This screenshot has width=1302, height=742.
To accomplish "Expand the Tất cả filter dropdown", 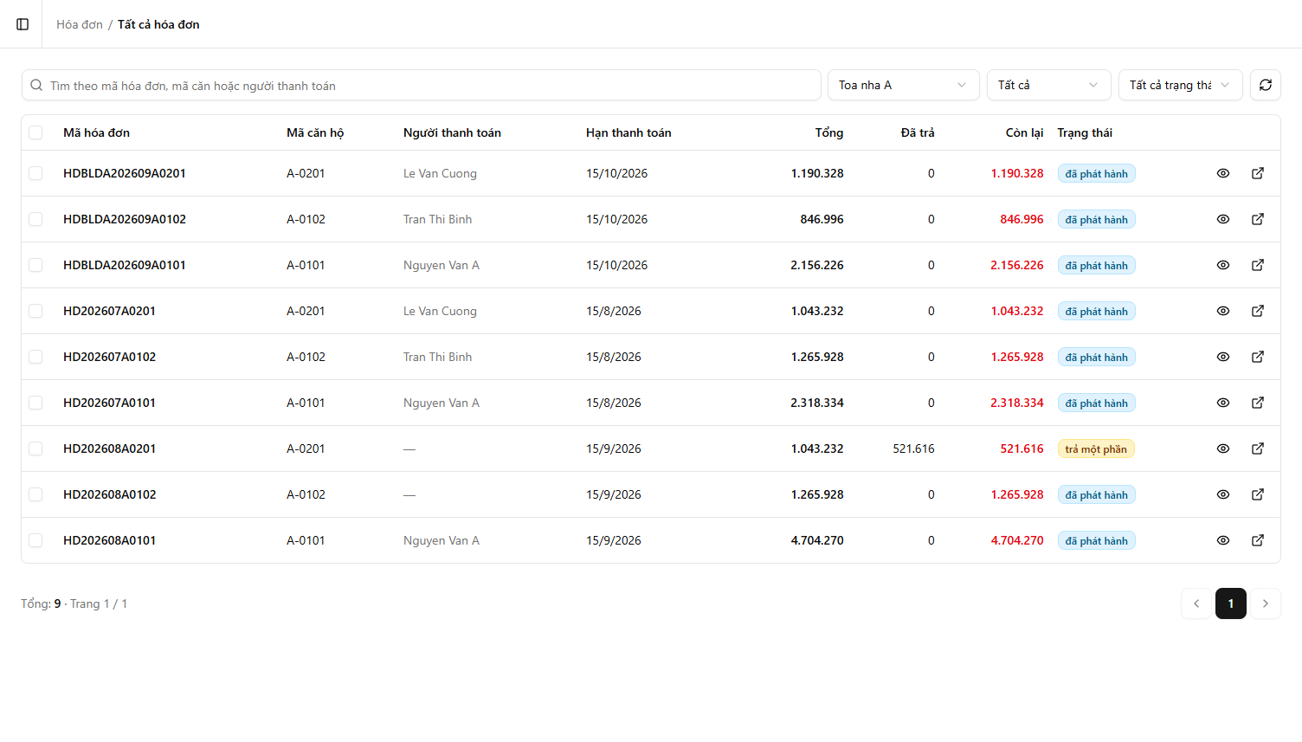I will 1048,85.
